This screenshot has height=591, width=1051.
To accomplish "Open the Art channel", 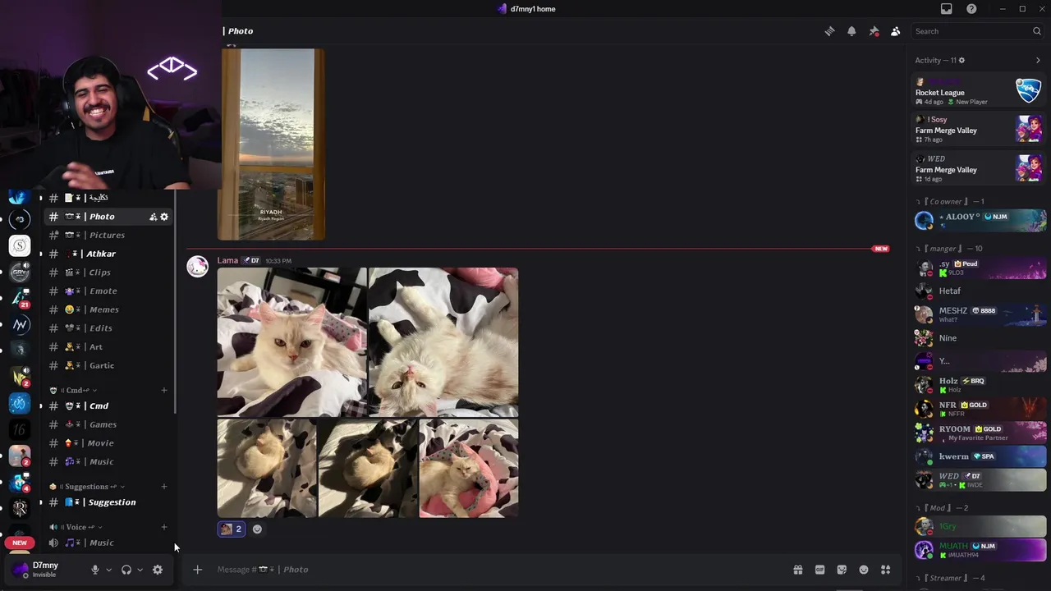I will 107,347.
